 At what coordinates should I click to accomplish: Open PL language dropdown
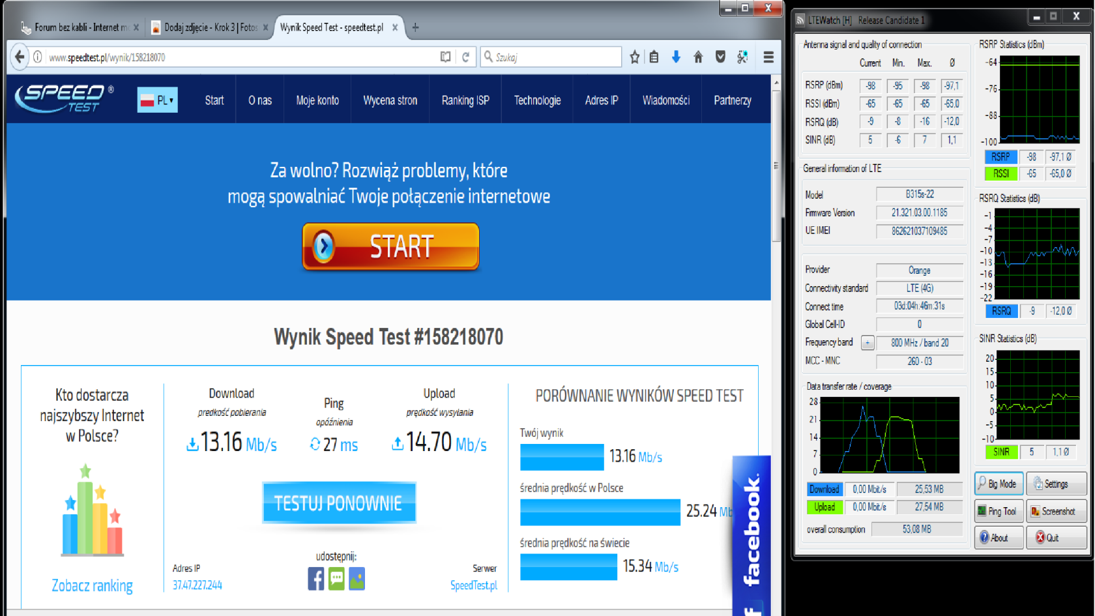157,100
